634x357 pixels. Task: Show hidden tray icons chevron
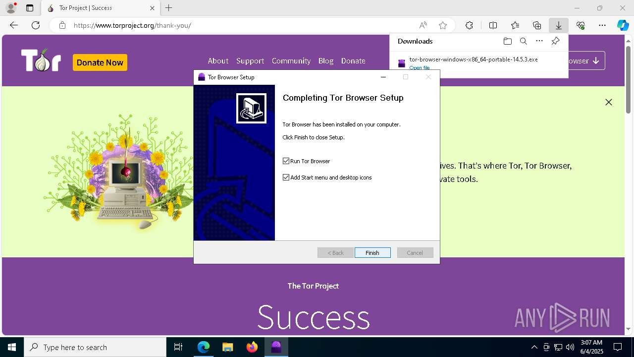coord(534,347)
